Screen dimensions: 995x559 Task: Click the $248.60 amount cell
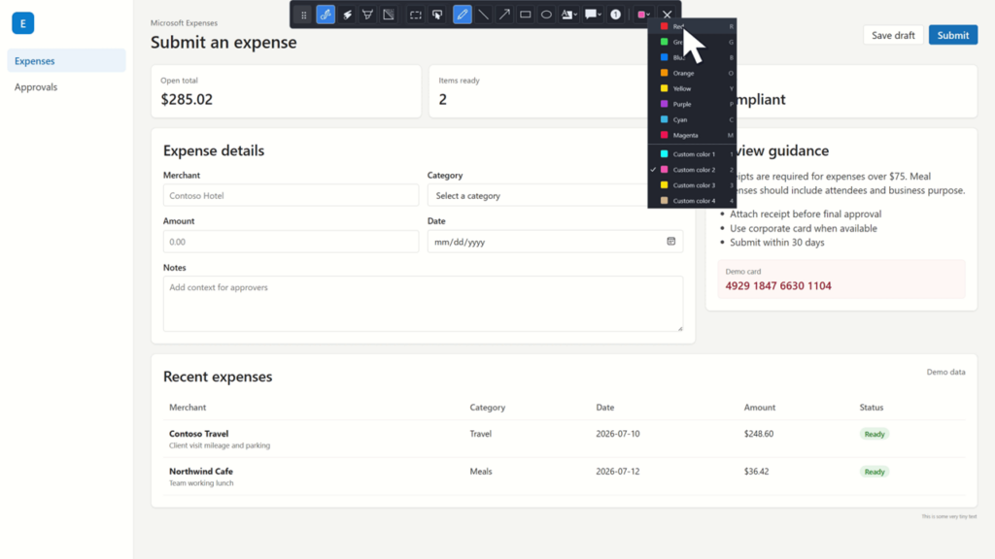tap(758, 434)
